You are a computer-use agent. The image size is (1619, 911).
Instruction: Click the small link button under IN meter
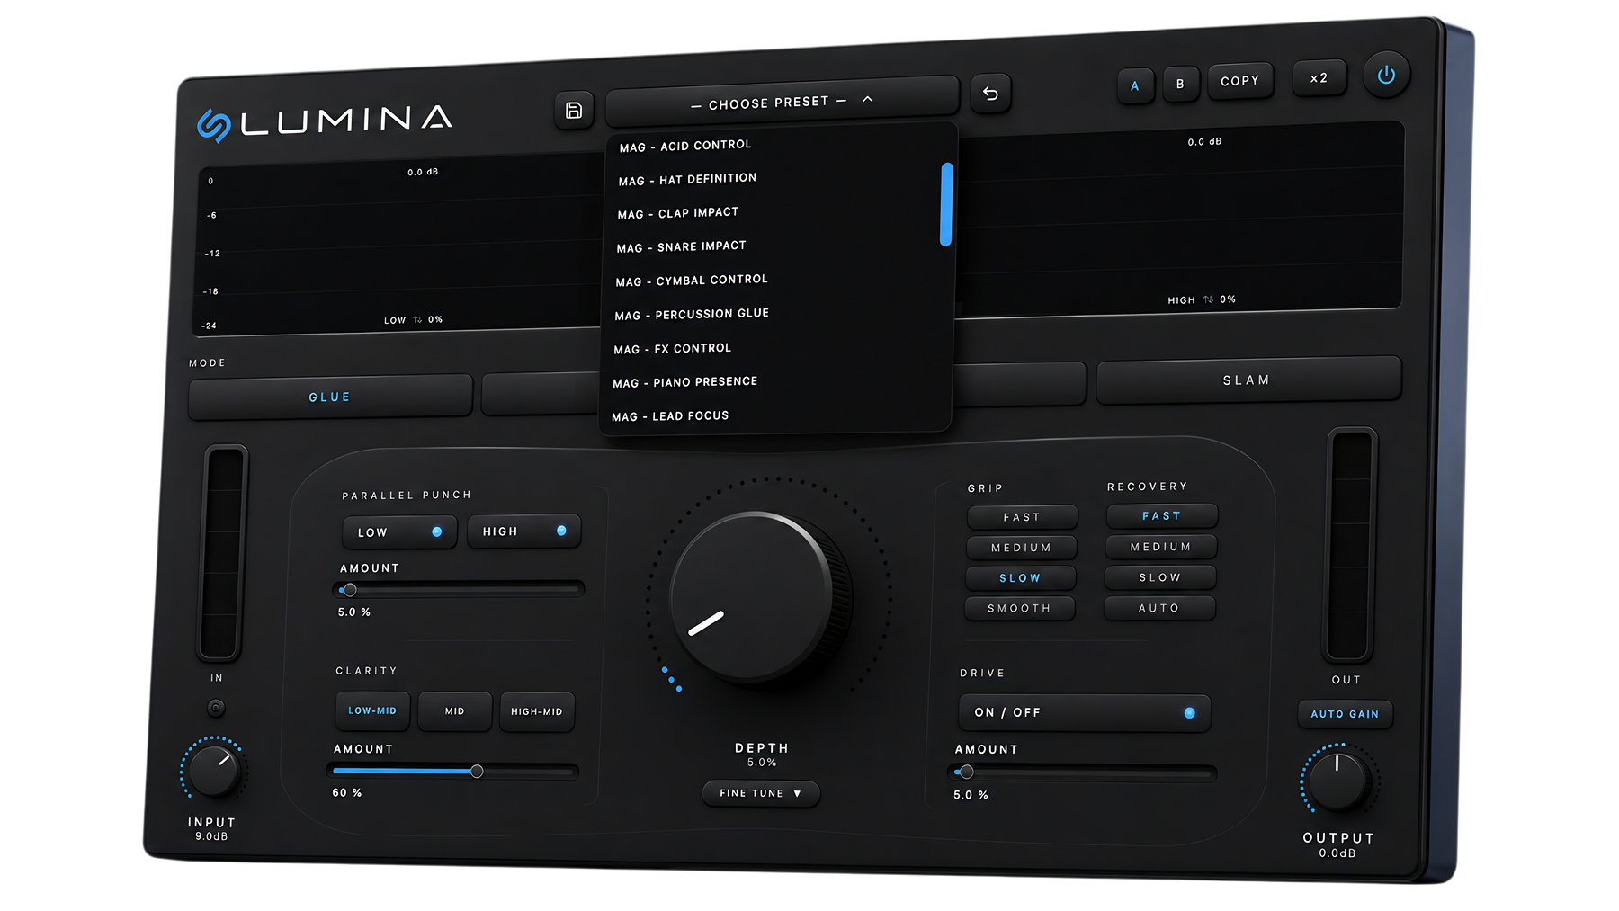point(216,708)
